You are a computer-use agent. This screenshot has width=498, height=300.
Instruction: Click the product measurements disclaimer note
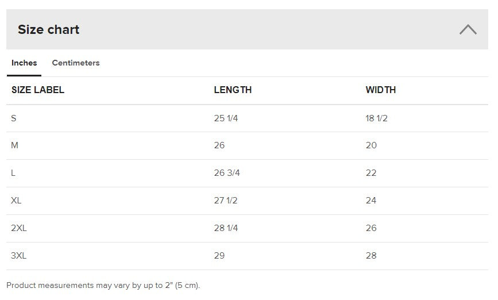103,286
